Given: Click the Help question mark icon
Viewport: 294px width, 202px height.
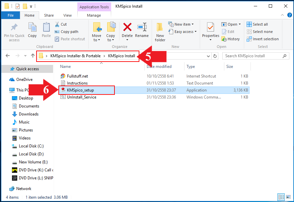Looking at the screenshot, I should point(289,15).
